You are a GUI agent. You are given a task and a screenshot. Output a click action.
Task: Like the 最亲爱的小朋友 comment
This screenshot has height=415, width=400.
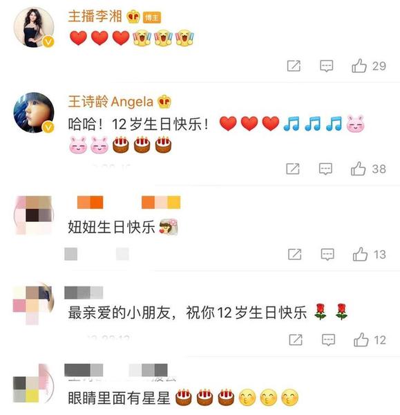[x=361, y=340]
